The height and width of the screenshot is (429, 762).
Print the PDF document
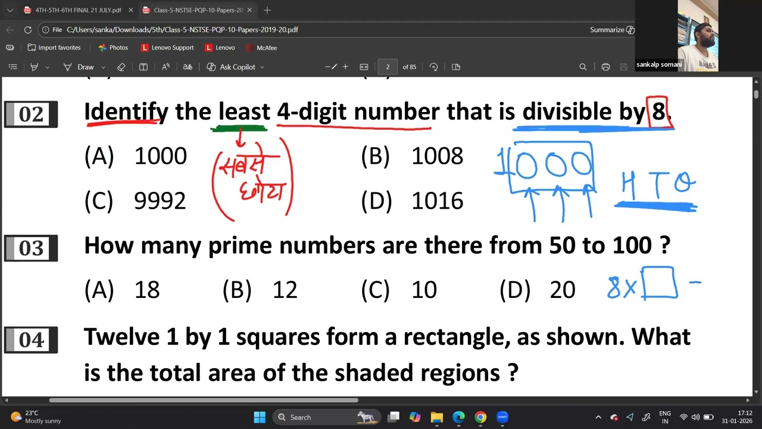[605, 67]
